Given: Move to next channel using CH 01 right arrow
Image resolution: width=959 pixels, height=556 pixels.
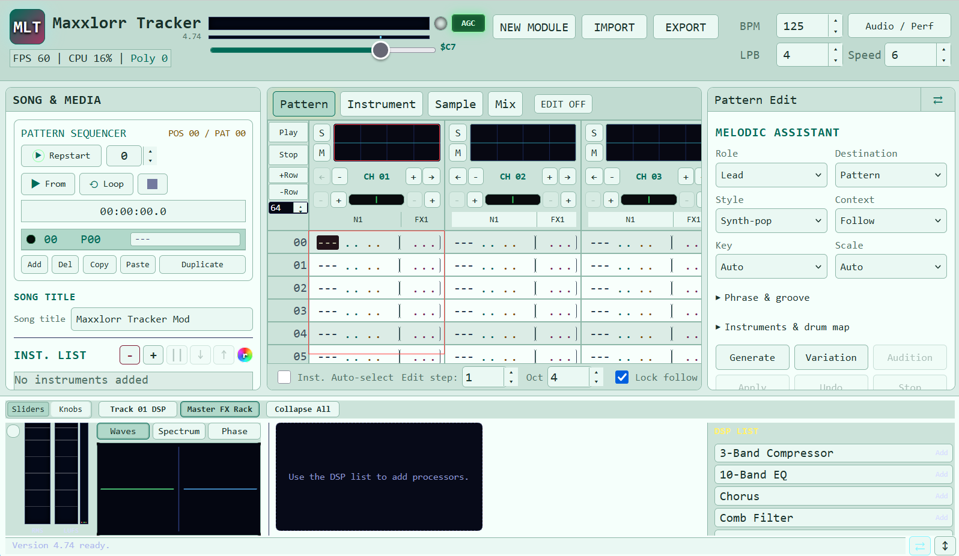Looking at the screenshot, I should [x=431, y=177].
